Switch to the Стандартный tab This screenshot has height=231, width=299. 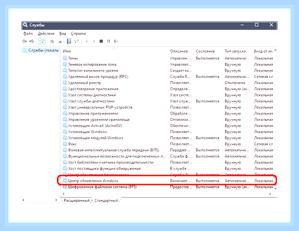(106, 201)
